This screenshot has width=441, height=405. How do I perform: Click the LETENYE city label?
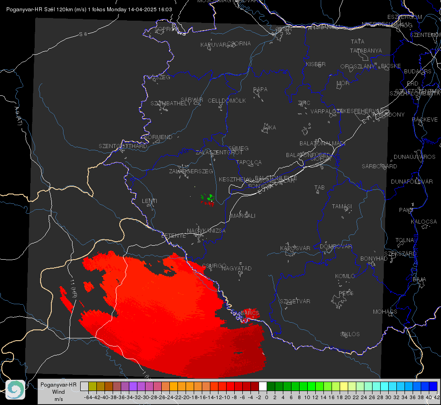pos(173,236)
